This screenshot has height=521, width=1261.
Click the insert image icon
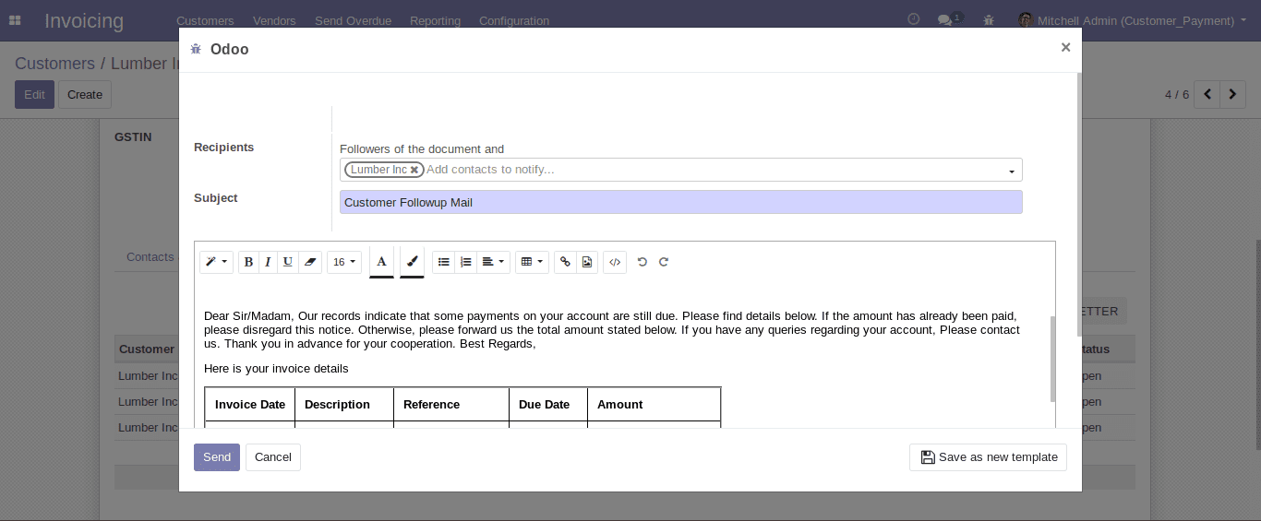coord(587,262)
